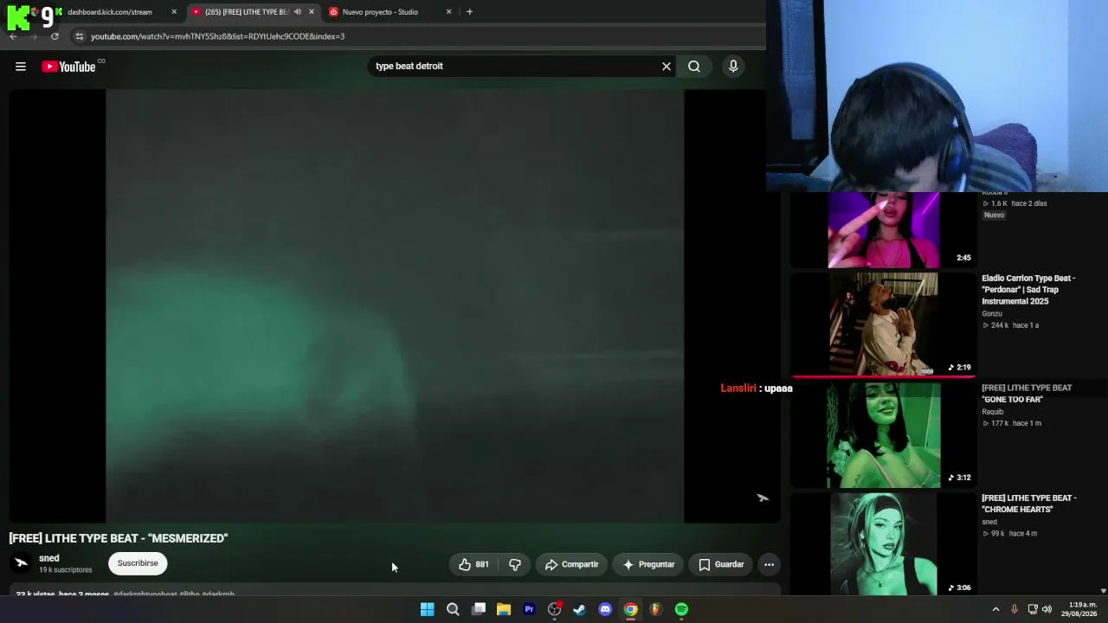
Task: Start voice search with the microphone
Action: tap(733, 67)
